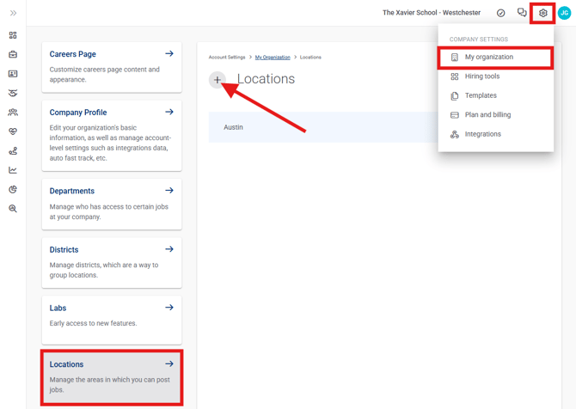Open the pie chart icon in sidebar
576x409 pixels.
13,189
